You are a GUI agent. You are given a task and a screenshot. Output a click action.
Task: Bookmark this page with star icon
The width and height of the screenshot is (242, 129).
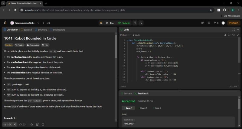(211, 10)
